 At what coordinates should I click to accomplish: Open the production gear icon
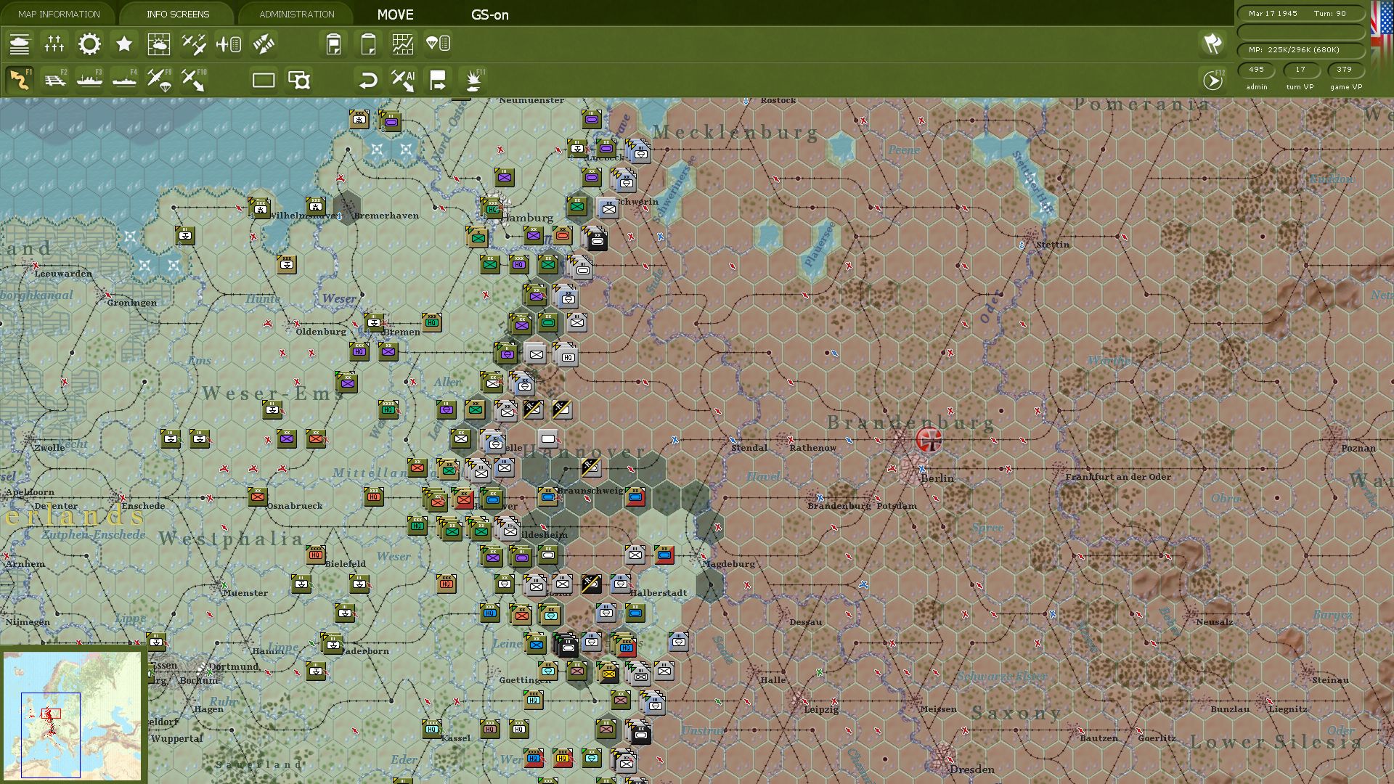pyautogui.click(x=89, y=44)
